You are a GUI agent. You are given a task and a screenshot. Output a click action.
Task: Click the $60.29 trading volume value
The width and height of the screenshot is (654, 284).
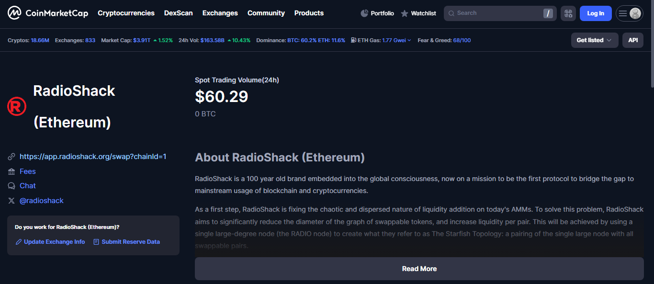(x=221, y=97)
